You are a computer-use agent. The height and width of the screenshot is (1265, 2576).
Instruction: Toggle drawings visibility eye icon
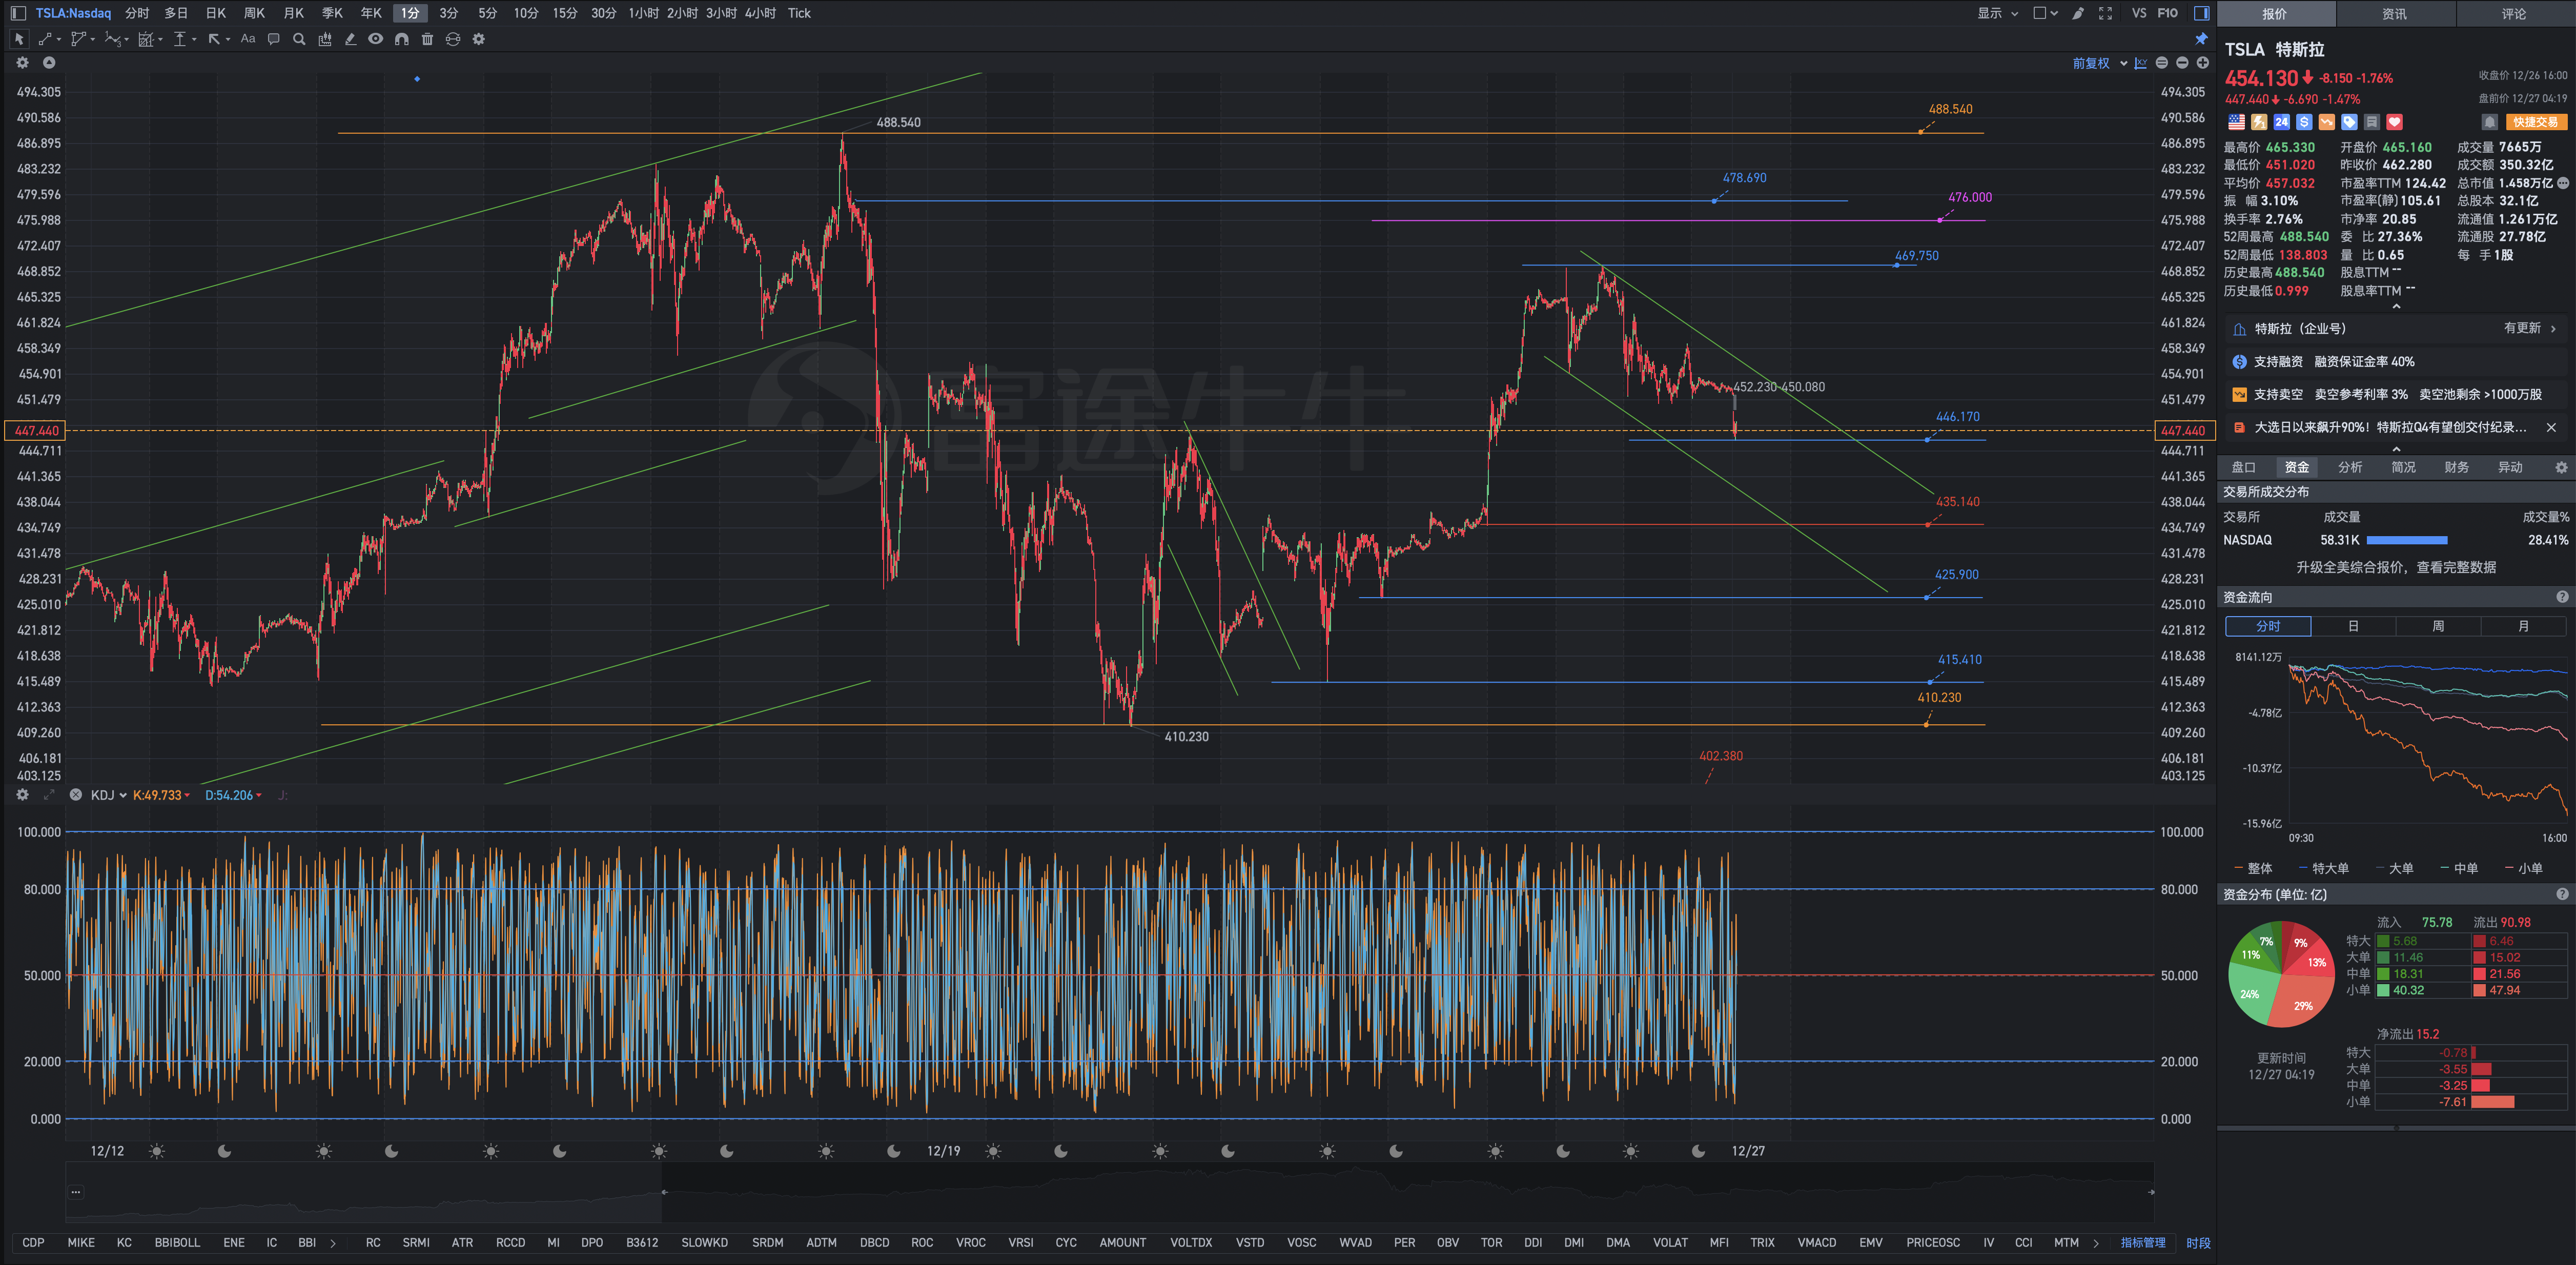pyautogui.click(x=375, y=39)
